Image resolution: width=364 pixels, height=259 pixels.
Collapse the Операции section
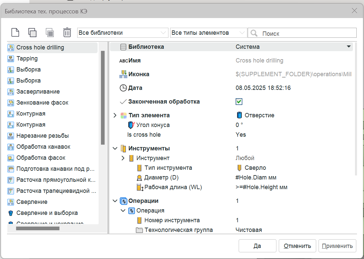tap(115, 201)
